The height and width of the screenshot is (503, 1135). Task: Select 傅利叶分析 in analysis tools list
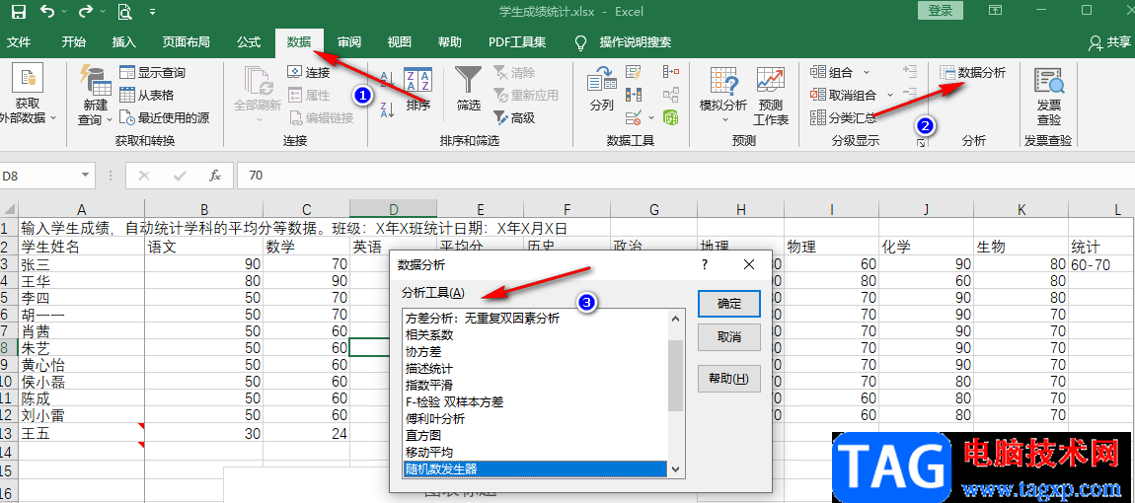[435, 419]
